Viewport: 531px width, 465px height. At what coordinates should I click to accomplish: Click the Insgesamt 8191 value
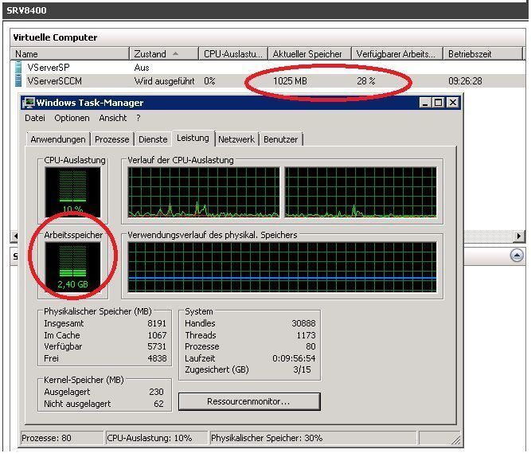pyautogui.click(x=157, y=323)
